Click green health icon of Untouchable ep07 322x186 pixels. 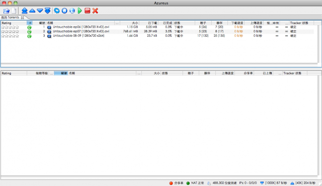pos(29,32)
